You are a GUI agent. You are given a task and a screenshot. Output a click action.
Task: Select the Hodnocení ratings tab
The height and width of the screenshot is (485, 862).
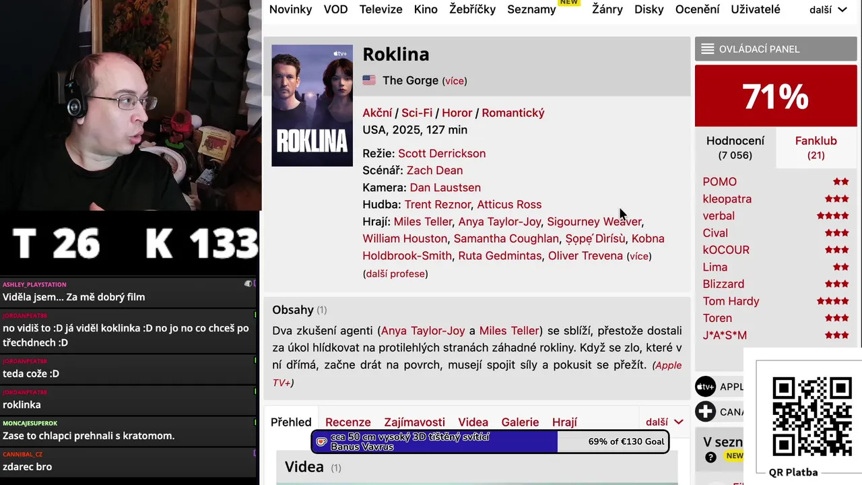pos(735,148)
